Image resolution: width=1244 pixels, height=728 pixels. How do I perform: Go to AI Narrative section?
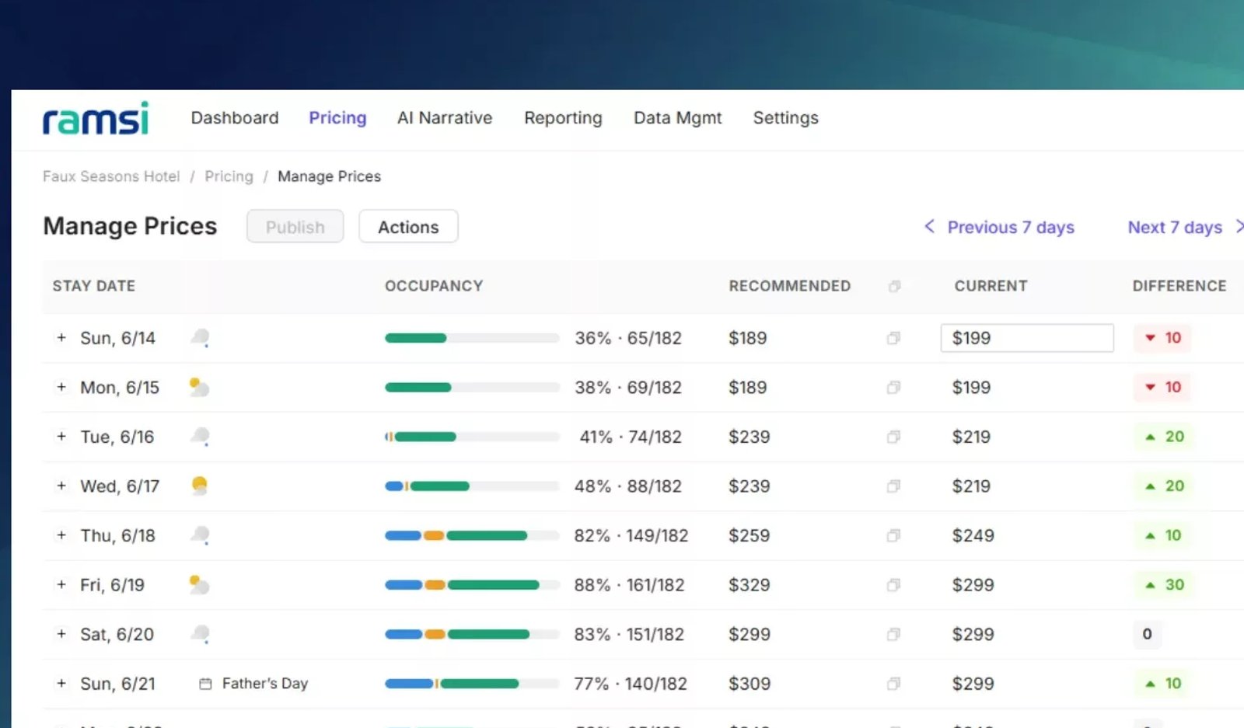[445, 118]
